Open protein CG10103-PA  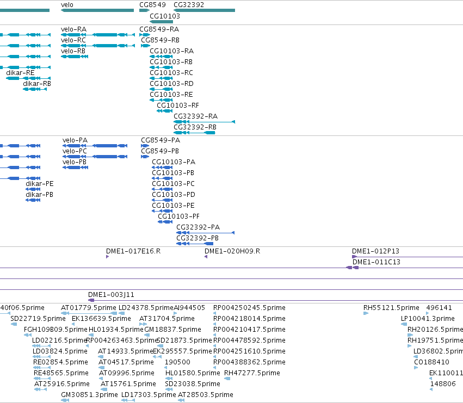point(174,162)
